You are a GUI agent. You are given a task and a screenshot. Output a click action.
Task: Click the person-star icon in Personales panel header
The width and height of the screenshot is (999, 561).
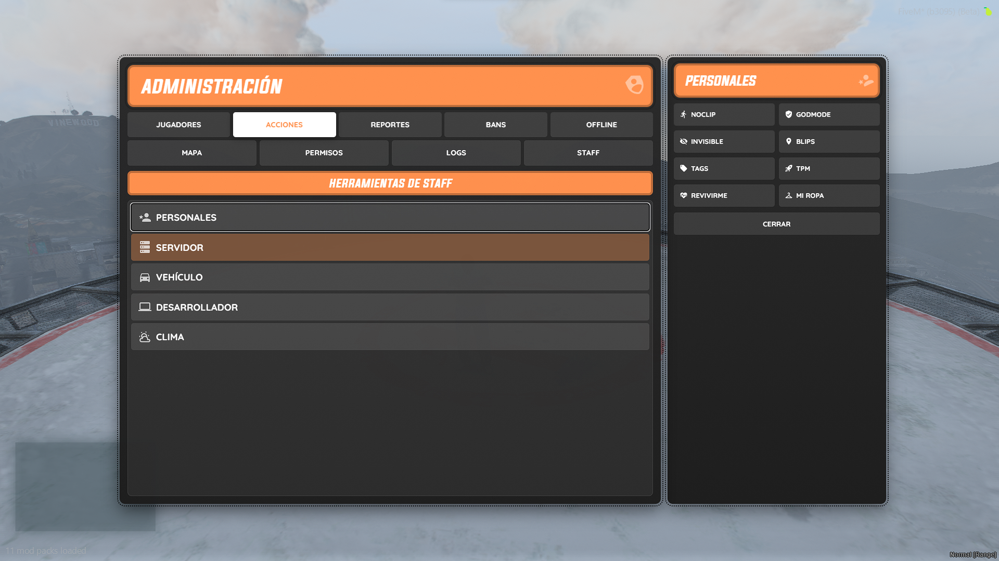[x=866, y=81]
